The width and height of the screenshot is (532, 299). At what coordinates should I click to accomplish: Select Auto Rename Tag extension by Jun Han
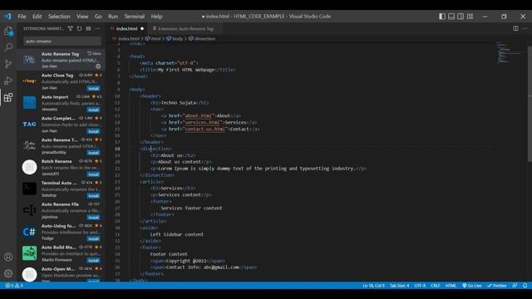tap(61, 60)
